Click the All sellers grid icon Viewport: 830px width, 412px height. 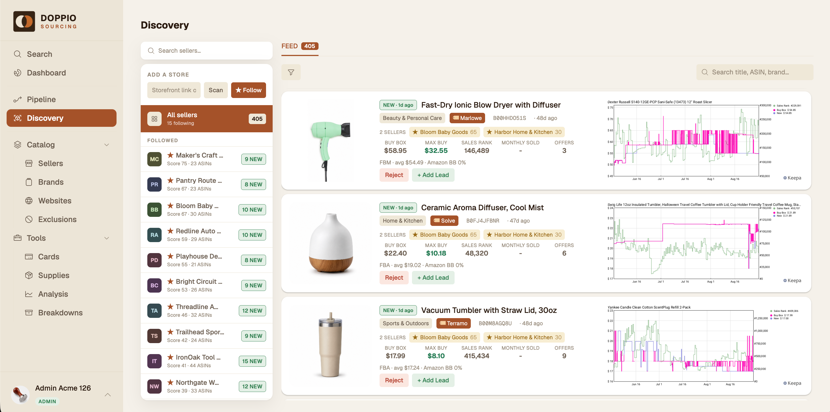pos(154,119)
